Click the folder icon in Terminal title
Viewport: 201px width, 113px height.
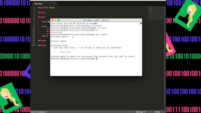pos(84,20)
